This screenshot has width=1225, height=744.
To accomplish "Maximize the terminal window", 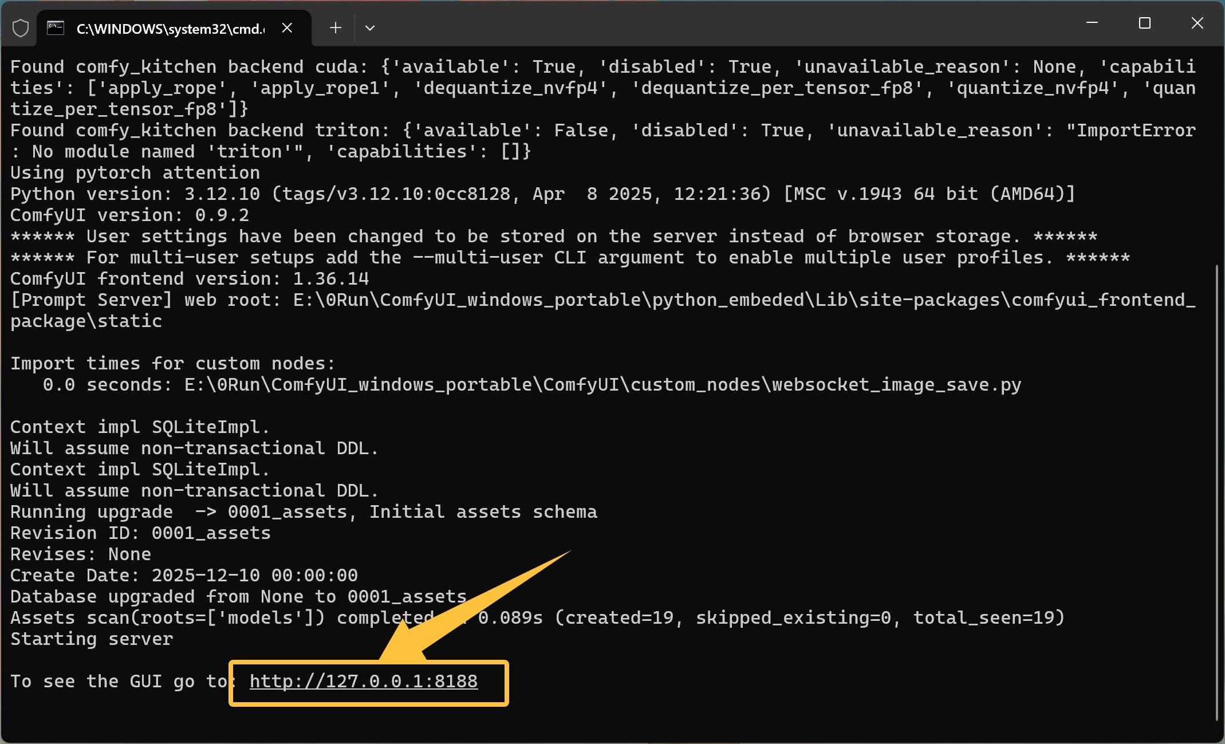I will pos(1144,23).
